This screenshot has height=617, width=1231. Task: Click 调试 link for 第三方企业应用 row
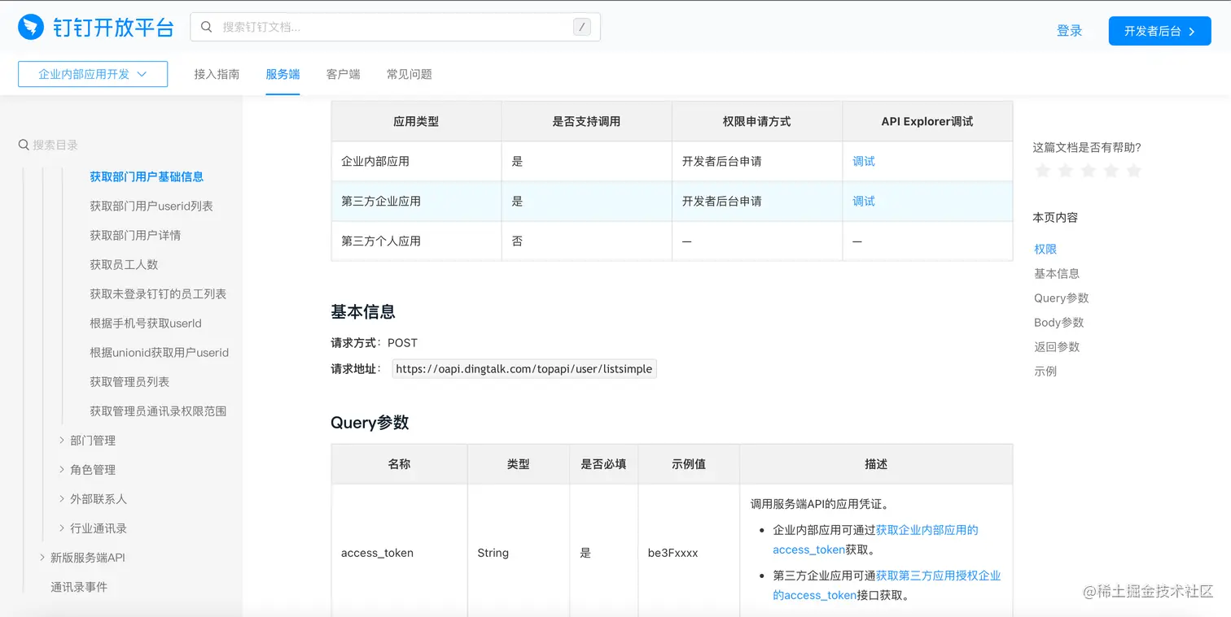[x=864, y=201]
